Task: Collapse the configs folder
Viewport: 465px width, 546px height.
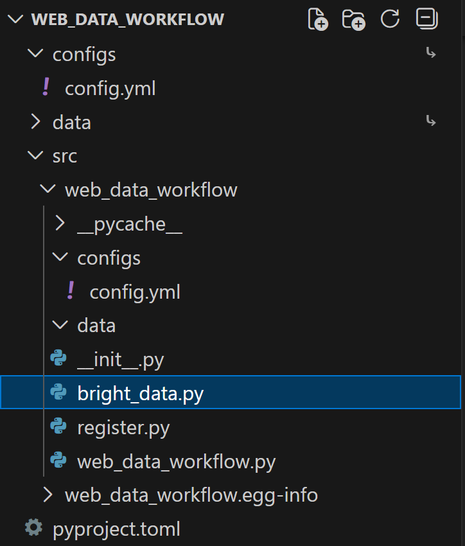Action: coord(36,54)
